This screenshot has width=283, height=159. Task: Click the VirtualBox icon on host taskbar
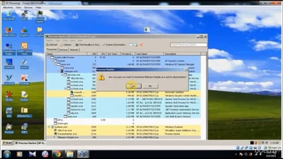click(83, 154)
